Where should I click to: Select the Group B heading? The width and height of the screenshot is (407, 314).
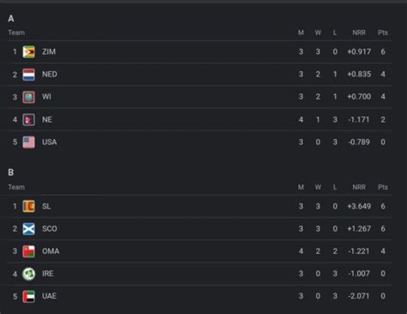11,172
